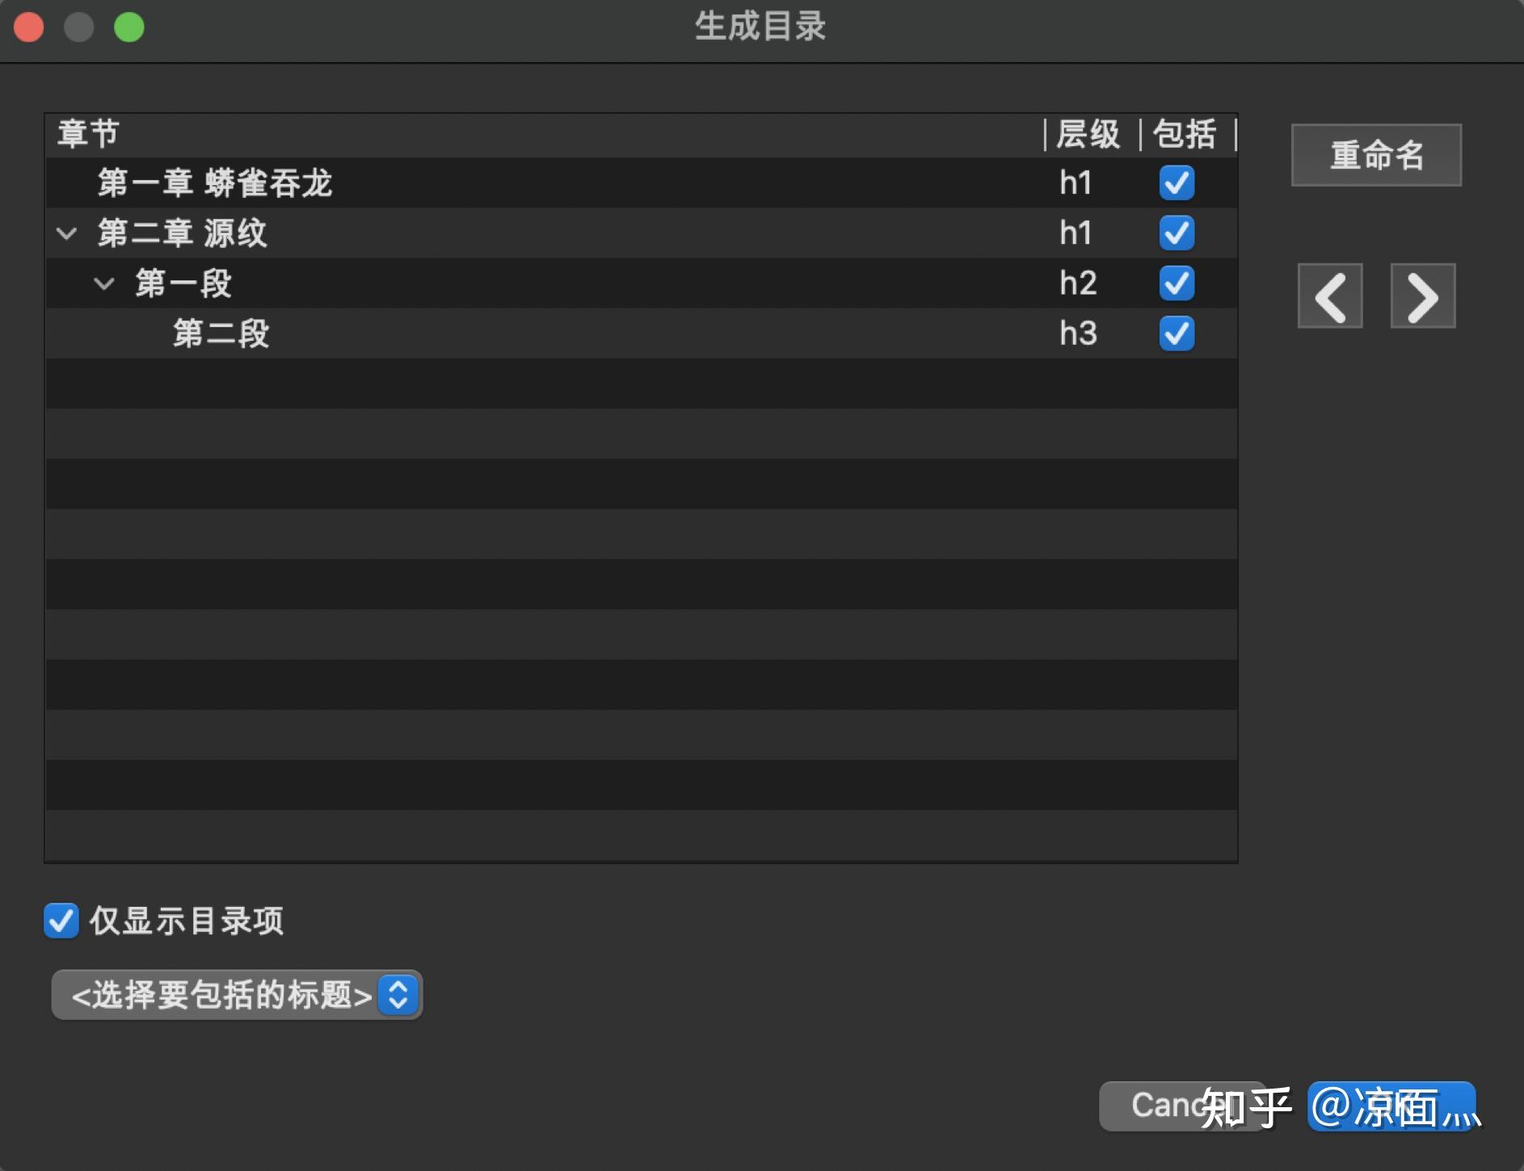1524x1171 pixels.
Task: Click the left arrow to decrease heading level
Action: coord(1329,296)
